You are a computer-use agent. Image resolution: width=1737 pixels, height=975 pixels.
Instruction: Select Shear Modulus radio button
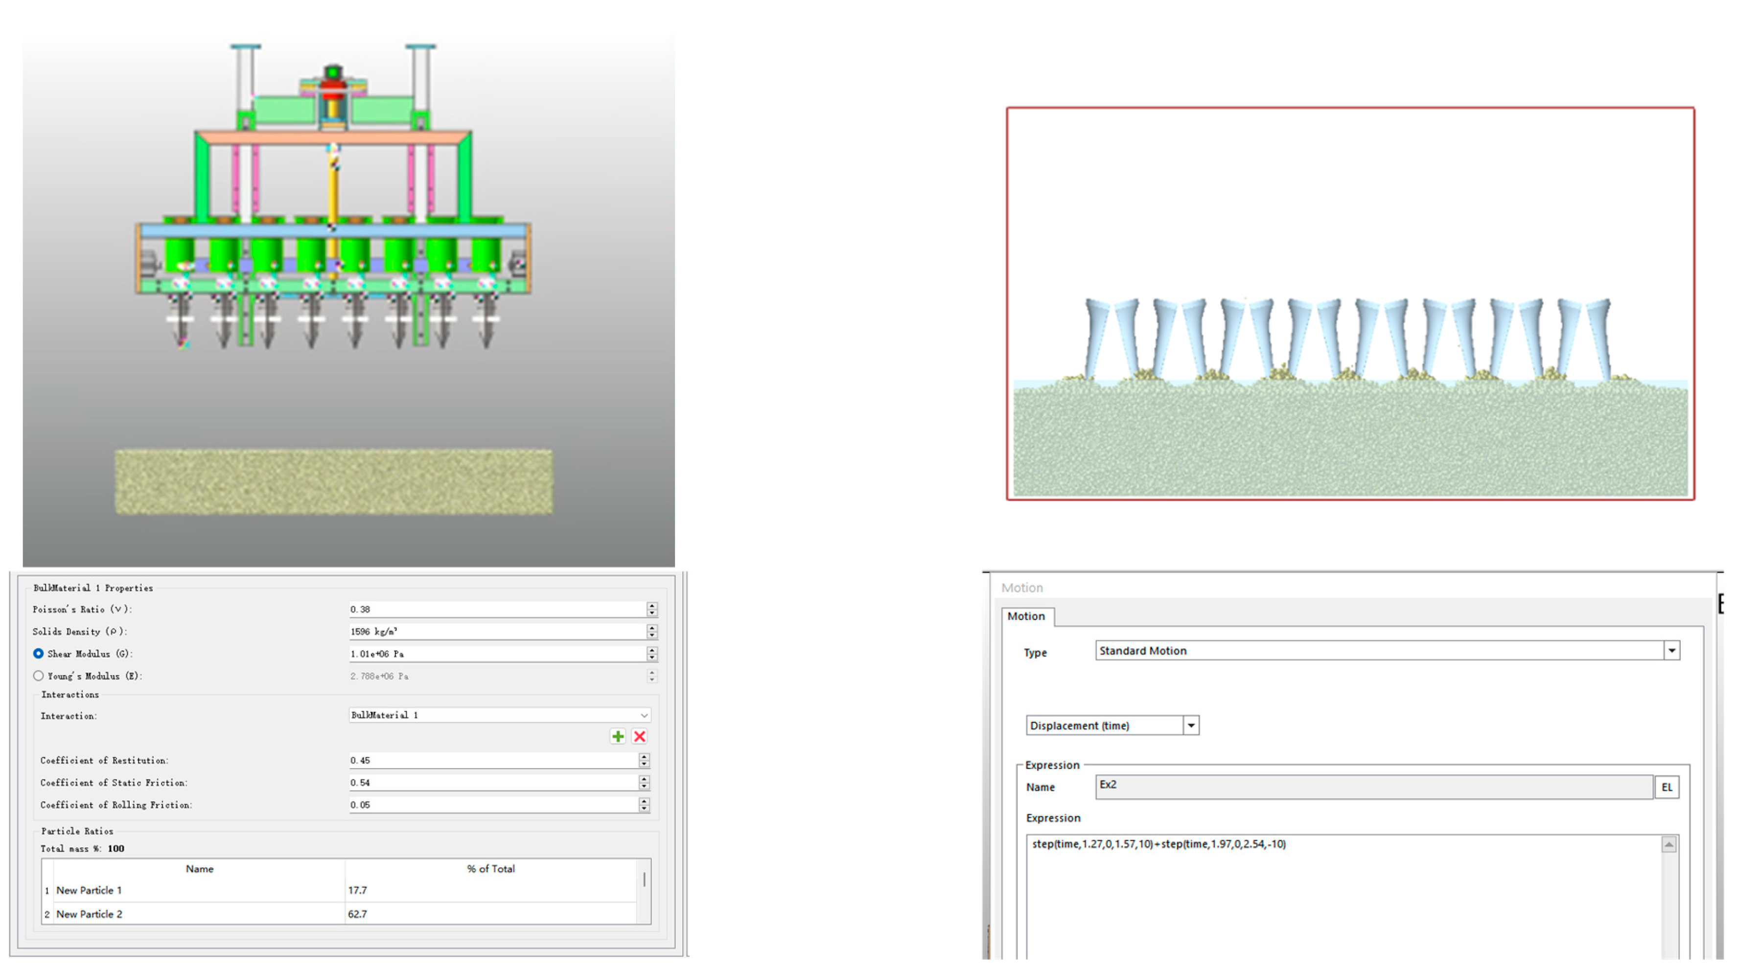point(39,654)
